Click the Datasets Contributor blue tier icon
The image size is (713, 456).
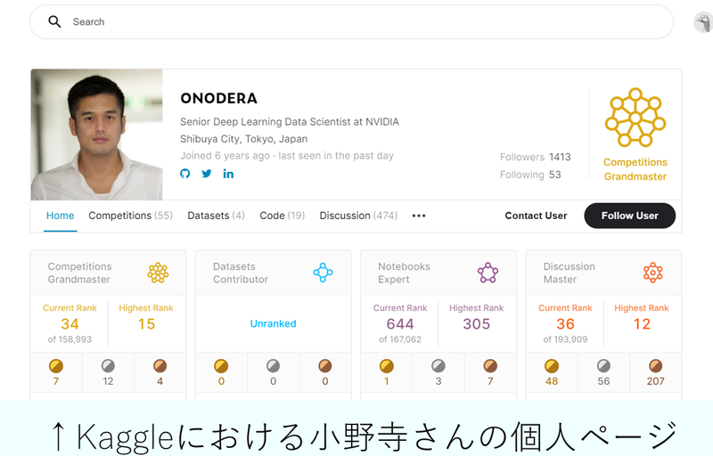coord(323,273)
